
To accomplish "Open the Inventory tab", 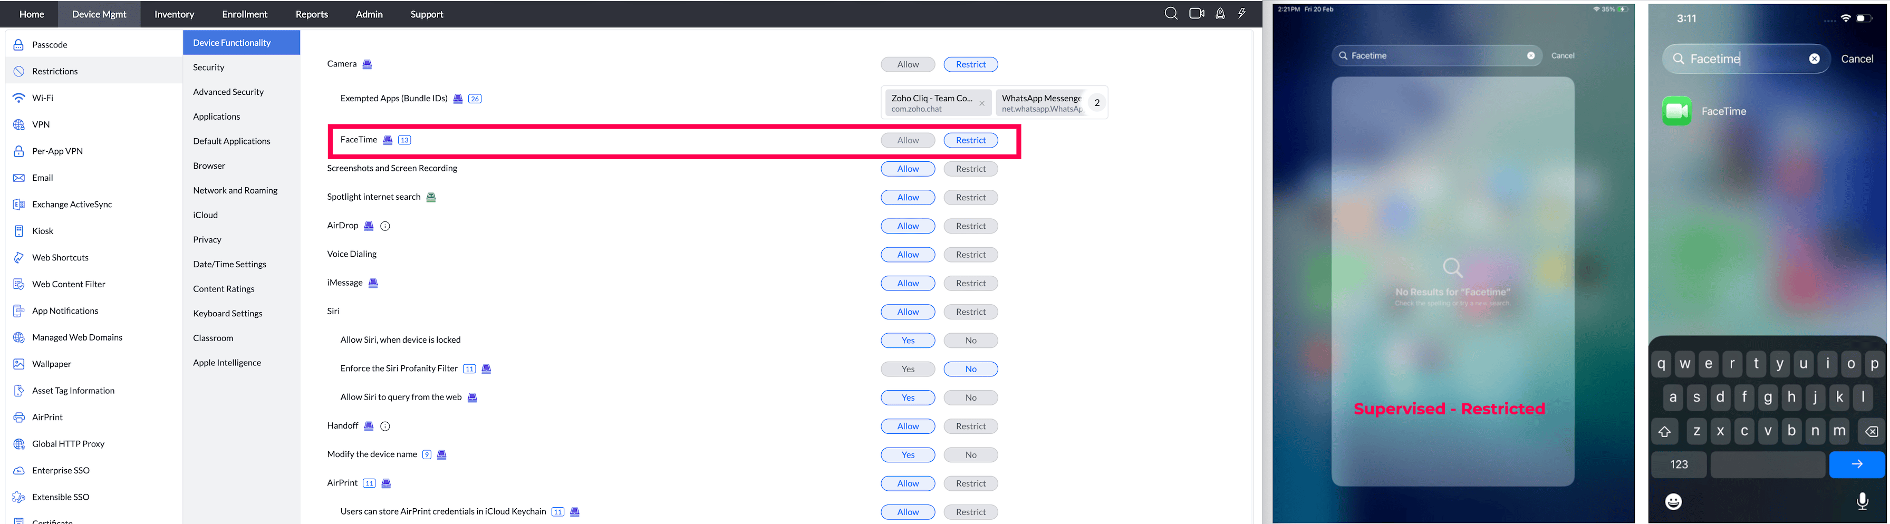I will [175, 14].
